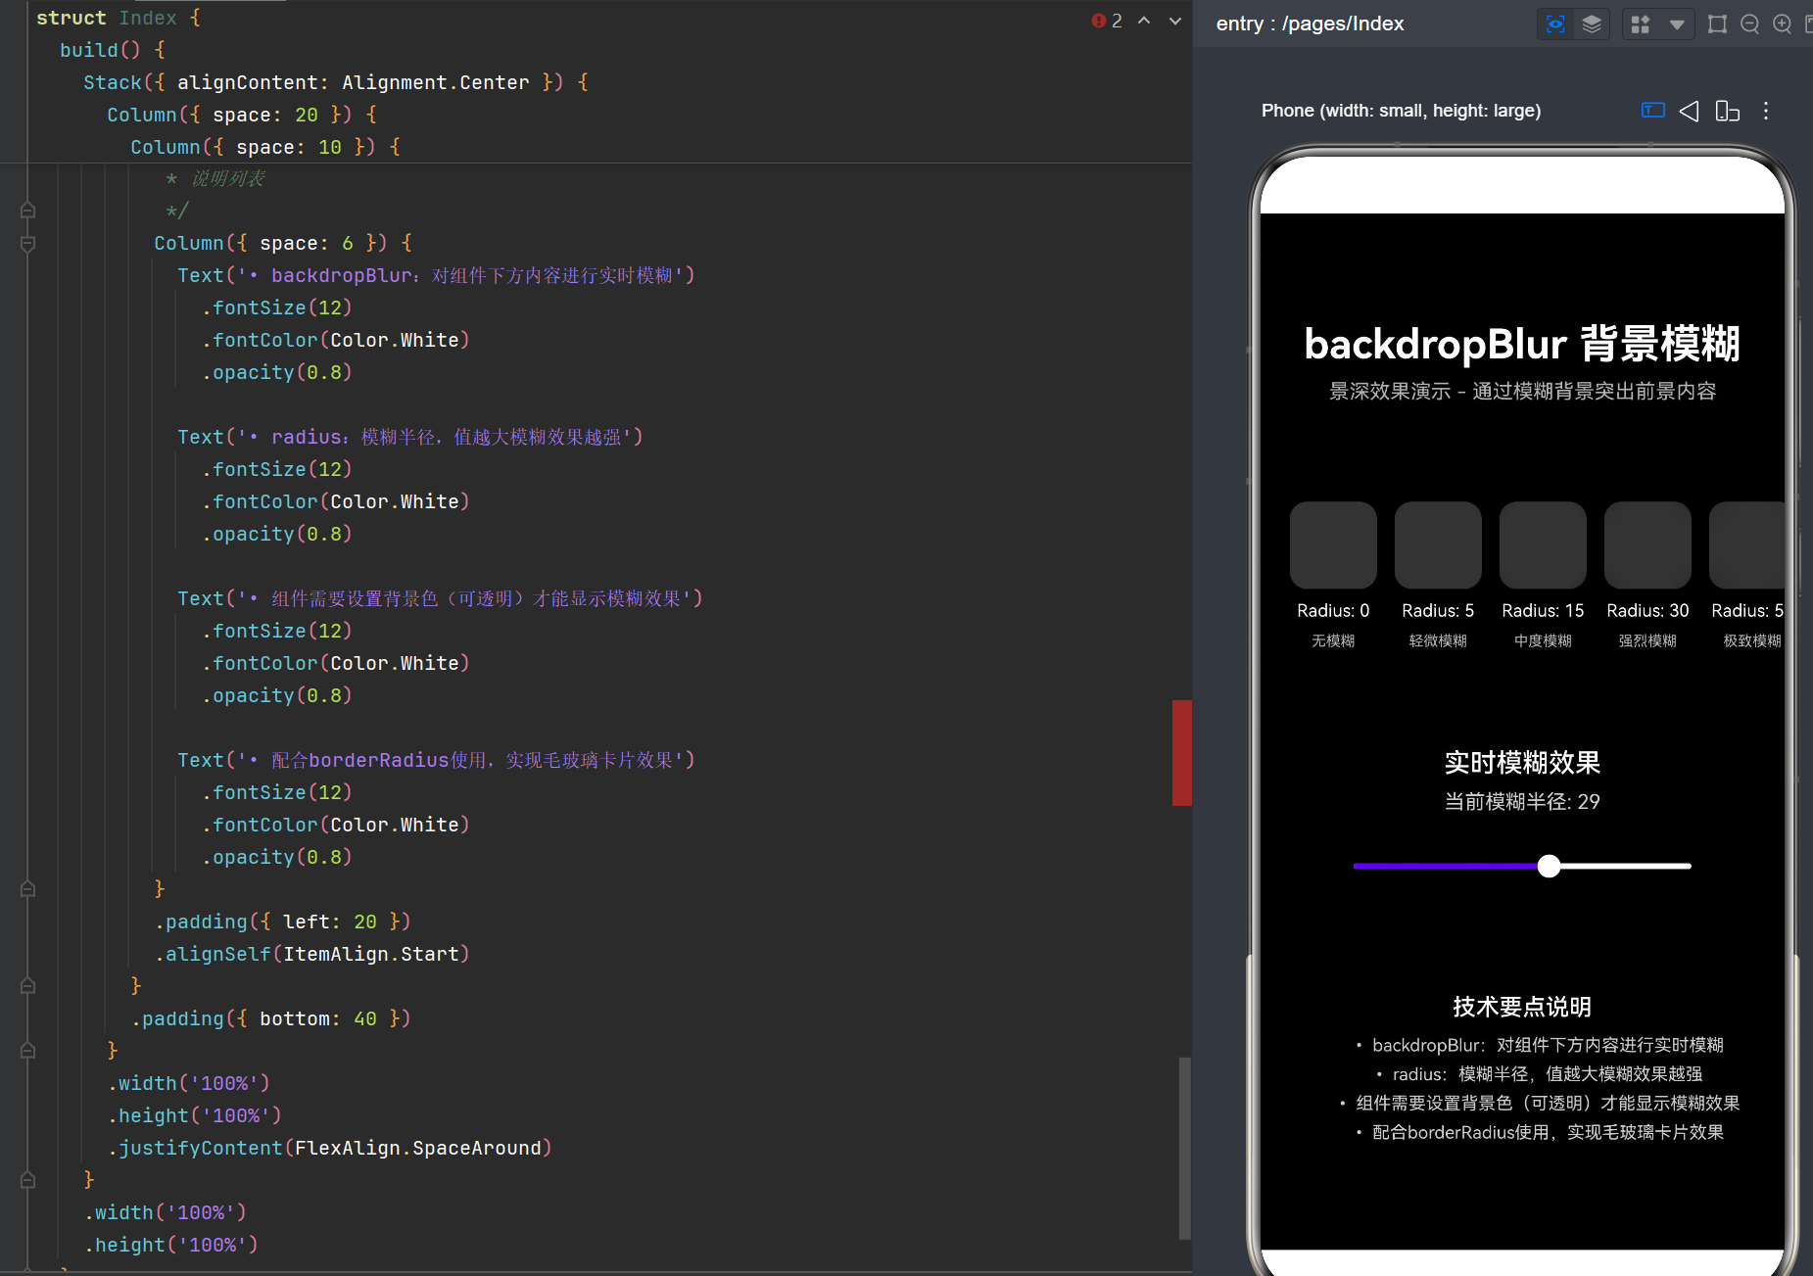Click fold marker above ".width('100%')" near justifyContent

point(27,1051)
